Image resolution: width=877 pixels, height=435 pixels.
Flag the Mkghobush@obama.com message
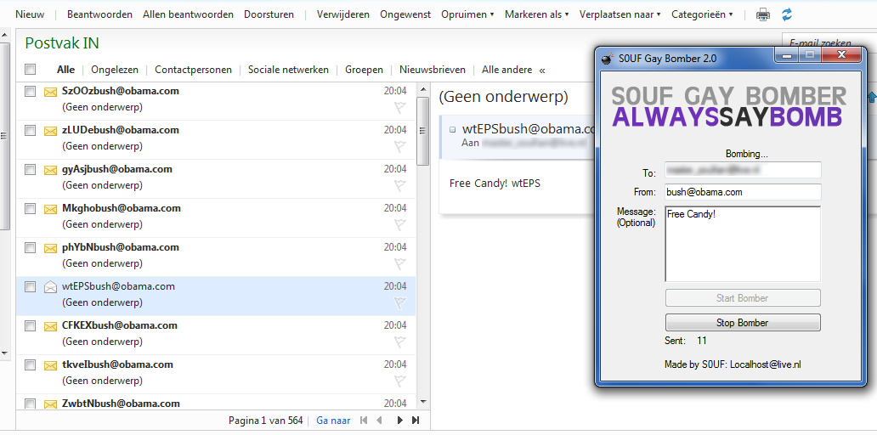[400, 225]
